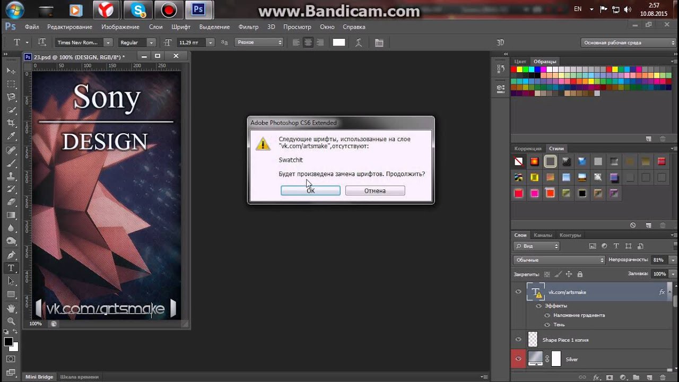This screenshot has width=679, height=382.
Task: Toggle the Тень effect visibility
Action: coord(548,325)
